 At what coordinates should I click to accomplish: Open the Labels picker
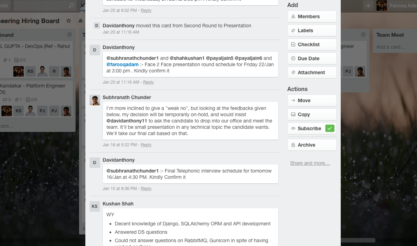tap(312, 30)
